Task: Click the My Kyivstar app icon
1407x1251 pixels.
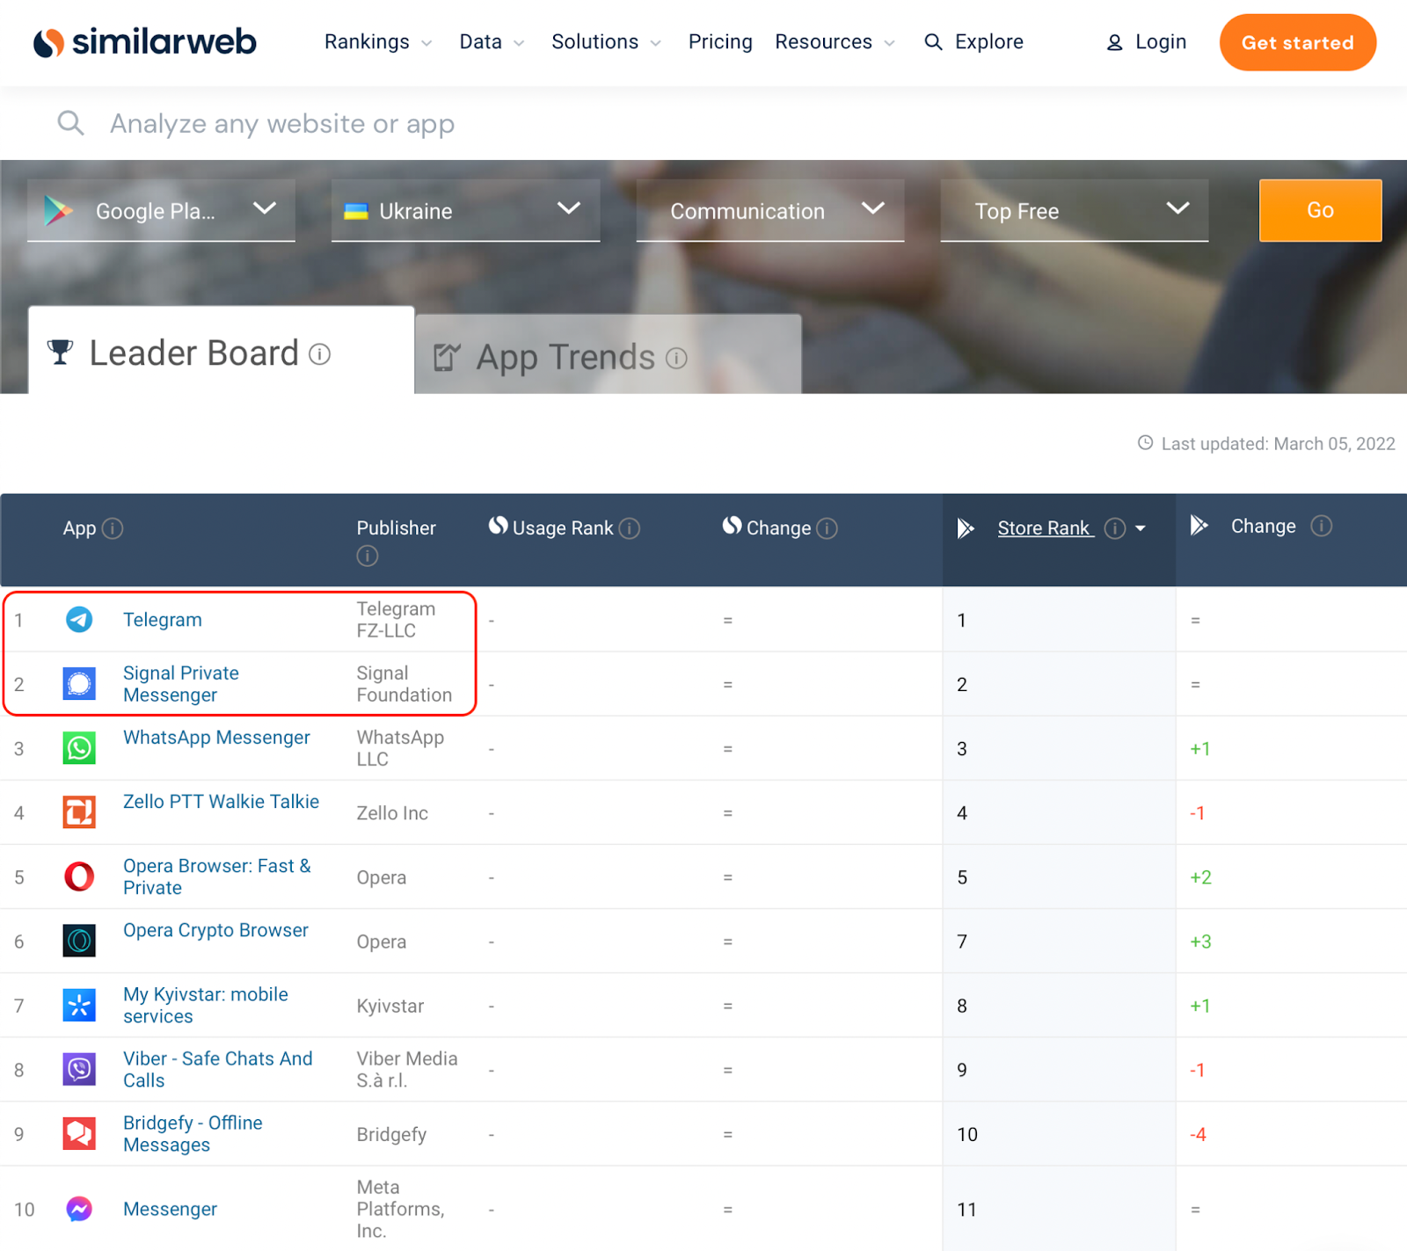Action: coord(79,1005)
